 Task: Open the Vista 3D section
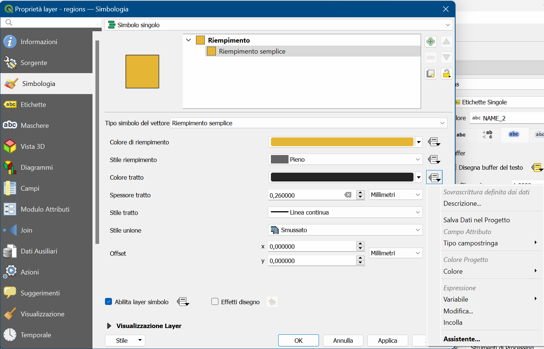(x=46, y=147)
